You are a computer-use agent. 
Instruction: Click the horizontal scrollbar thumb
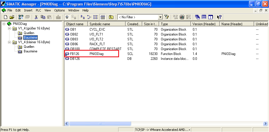tap(100, 123)
